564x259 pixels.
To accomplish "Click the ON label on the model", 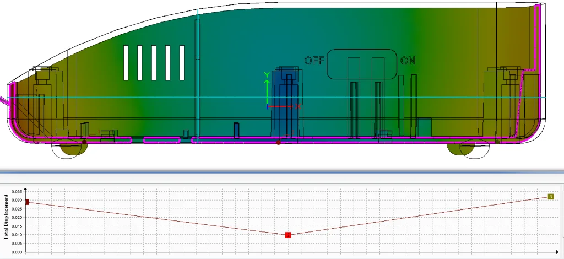I will (408, 61).
